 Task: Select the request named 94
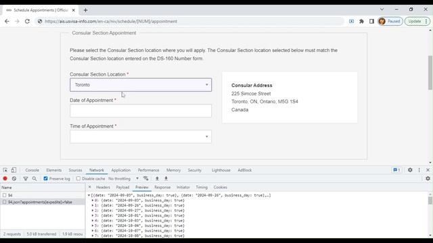point(43,195)
